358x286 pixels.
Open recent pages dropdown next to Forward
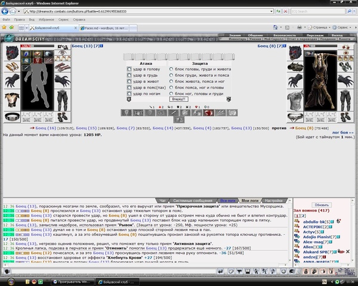click(19, 11)
